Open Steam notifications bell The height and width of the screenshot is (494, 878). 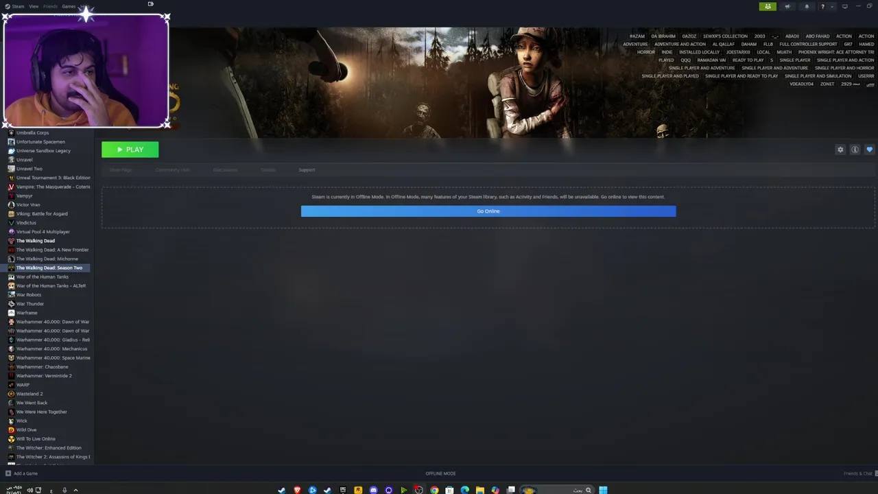[807, 6]
